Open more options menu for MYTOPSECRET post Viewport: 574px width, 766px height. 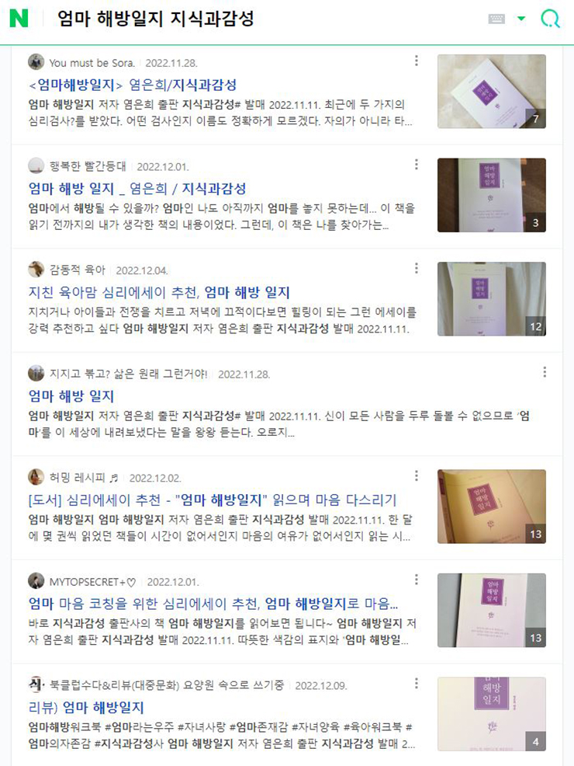coord(416,580)
